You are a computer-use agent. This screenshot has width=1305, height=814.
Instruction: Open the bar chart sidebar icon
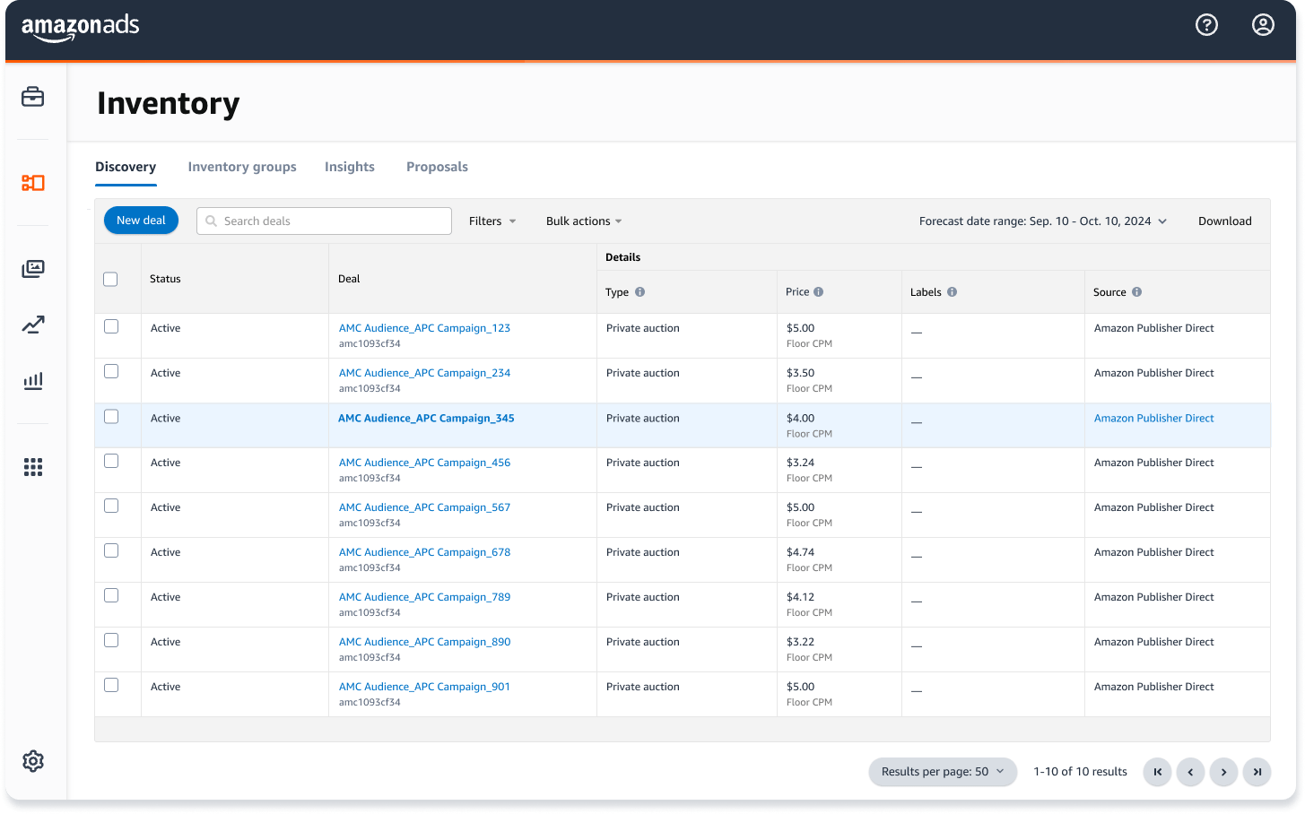point(33,381)
